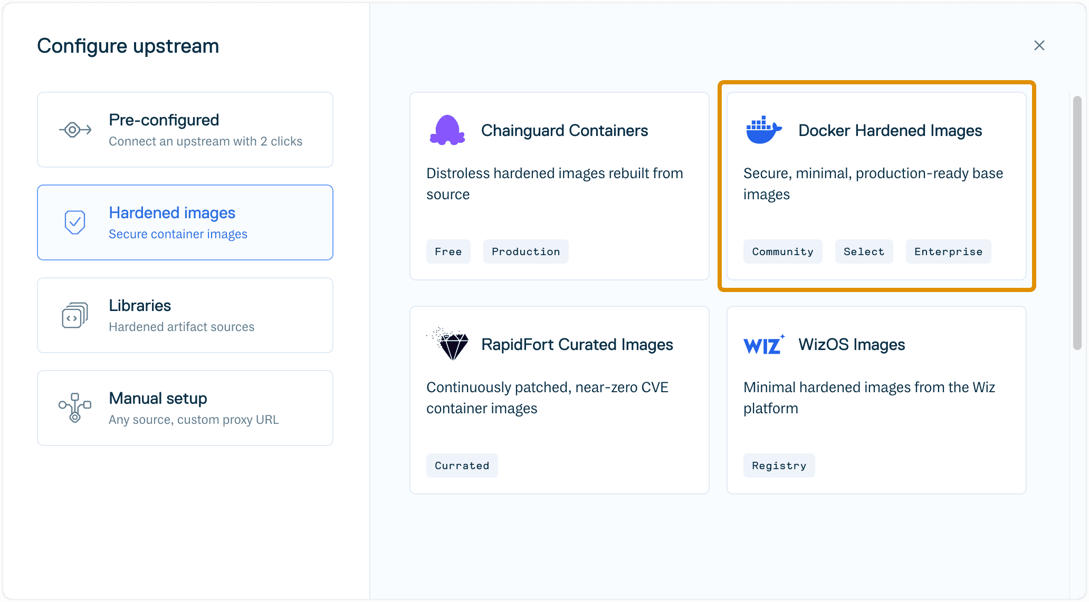Click the Hardened images shield icon
This screenshot has width=1089, height=602.
click(x=75, y=222)
